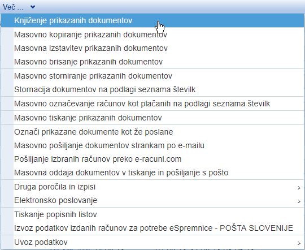
Task: Select Knjiženje prikazanih dokumentov
Action: click(152, 20)
